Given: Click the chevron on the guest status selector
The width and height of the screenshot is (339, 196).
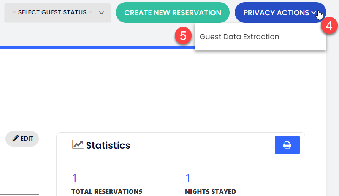Looking at the screenshot, I should pos(101,13).
